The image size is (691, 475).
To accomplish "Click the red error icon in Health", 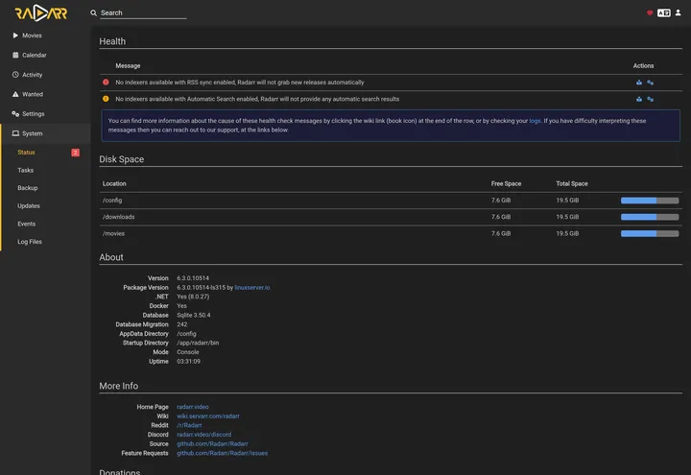I will click(106, 82).
